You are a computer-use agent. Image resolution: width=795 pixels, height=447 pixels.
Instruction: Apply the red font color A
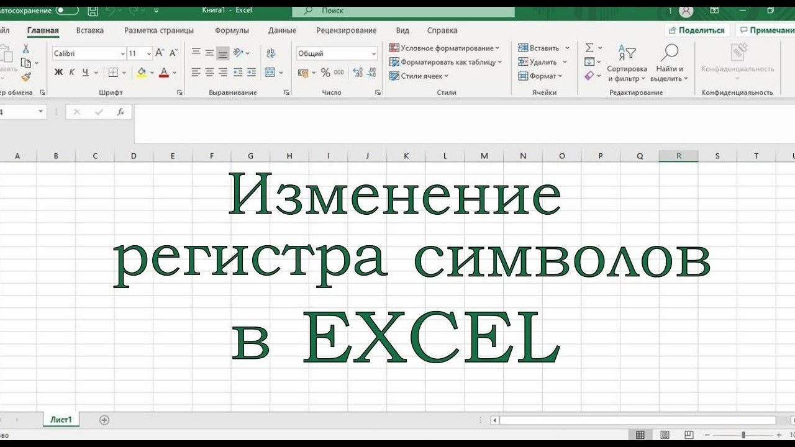point(164,73)
